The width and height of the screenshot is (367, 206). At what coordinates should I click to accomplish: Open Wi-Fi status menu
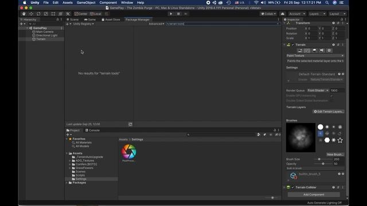coord(256,2)
